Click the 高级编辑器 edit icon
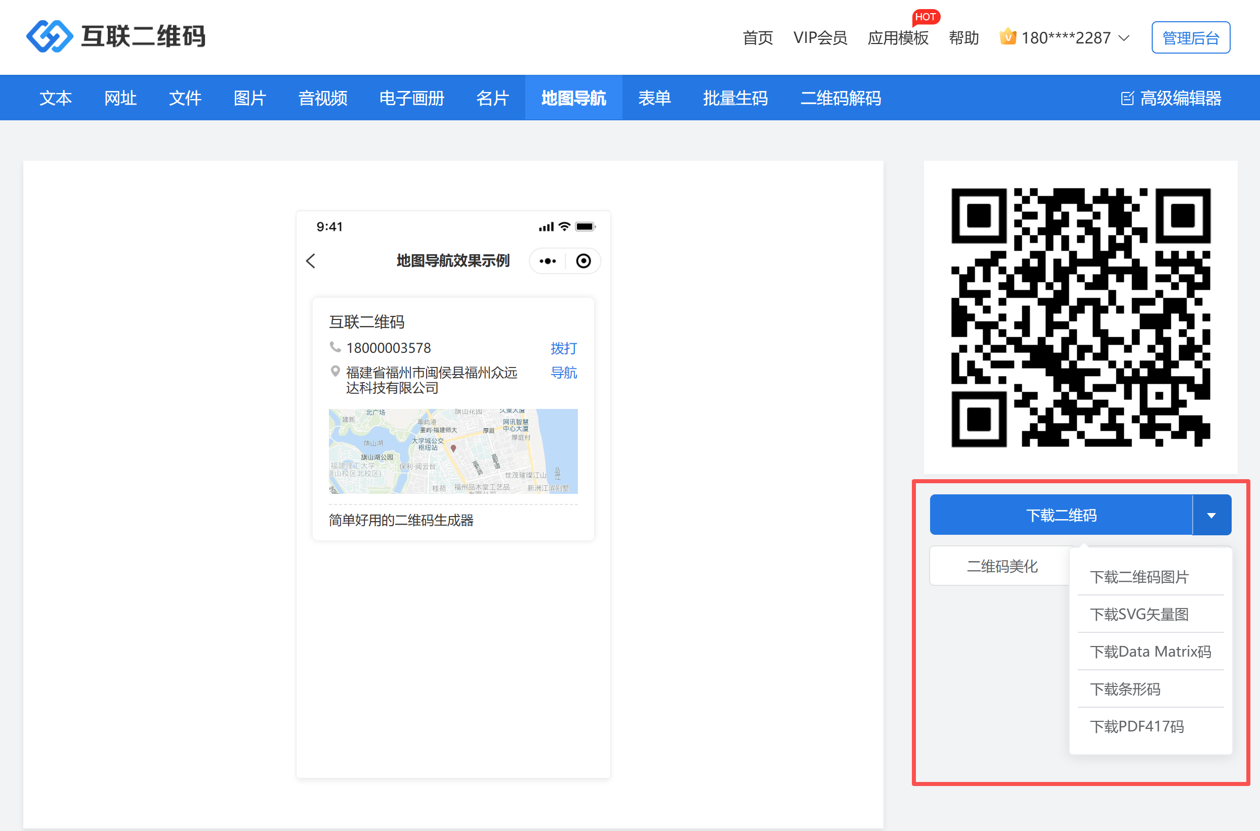The width and height of the screenshot is (1260, 831). (x=1127, y=98)
